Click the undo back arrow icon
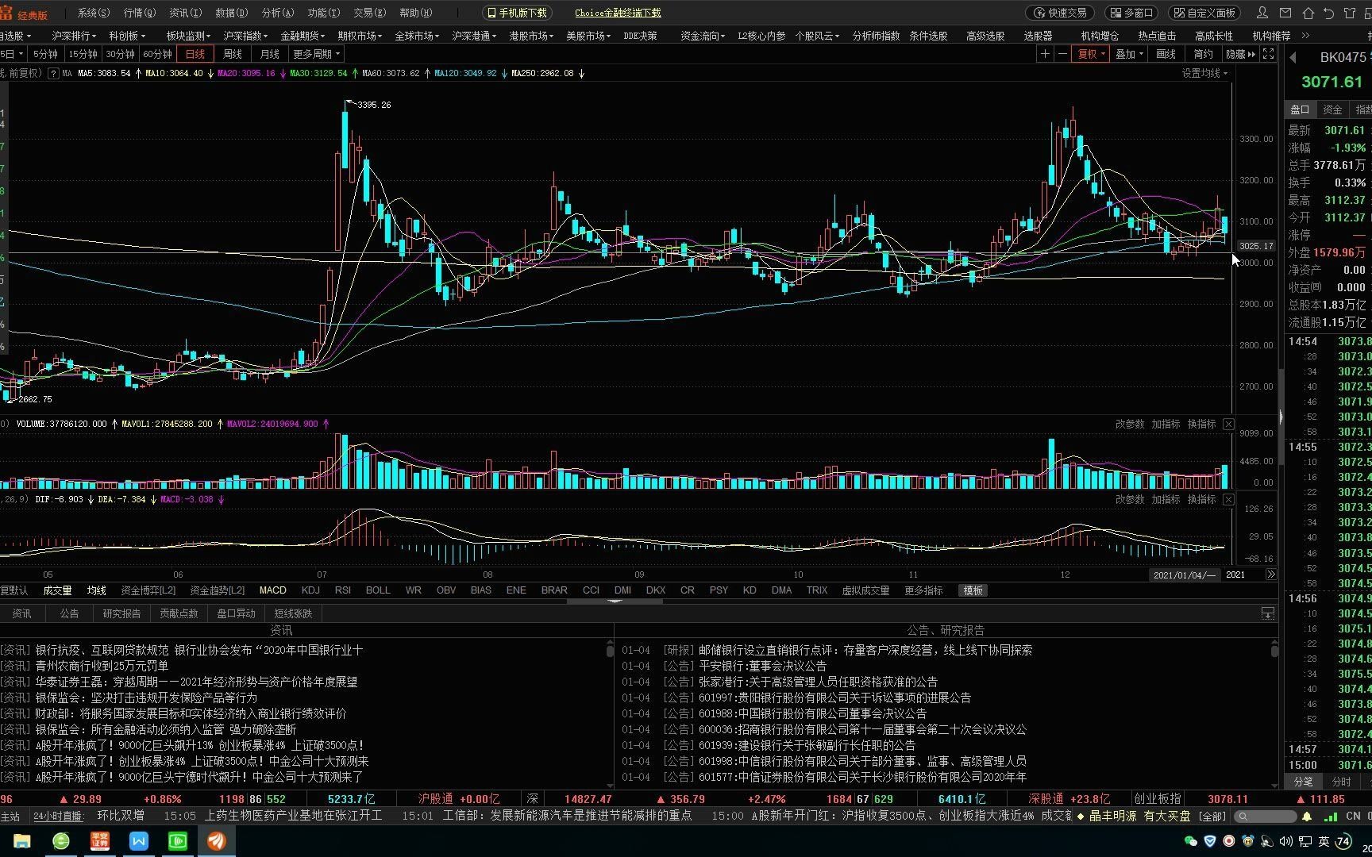Image resolution: width=1372 pixels, height=857 pixels. click(x=1328, y=13)
